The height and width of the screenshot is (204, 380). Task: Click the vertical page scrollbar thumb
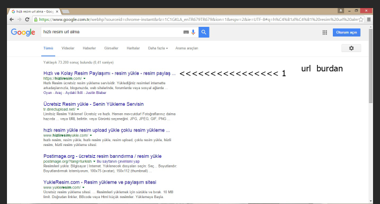pos(370,66)
